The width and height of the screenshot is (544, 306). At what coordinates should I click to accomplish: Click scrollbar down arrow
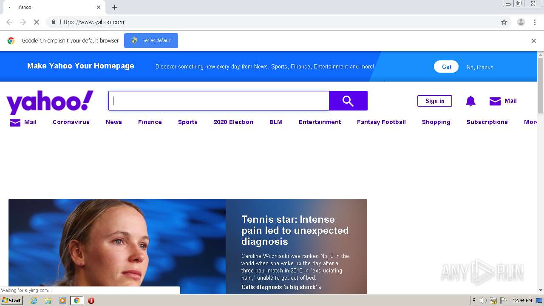[x=541, y=290]
